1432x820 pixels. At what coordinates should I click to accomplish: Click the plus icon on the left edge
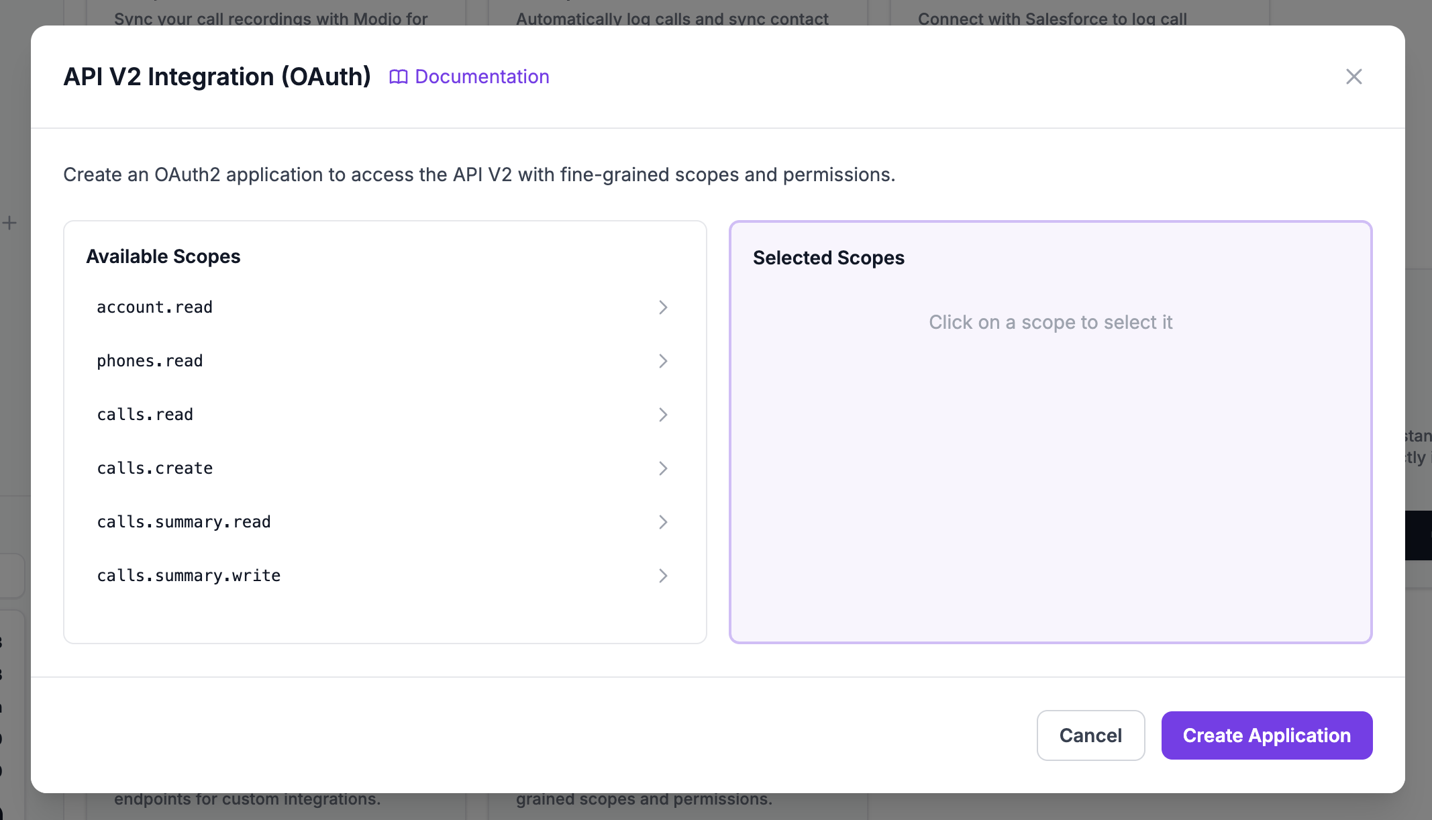pos(9,223)
